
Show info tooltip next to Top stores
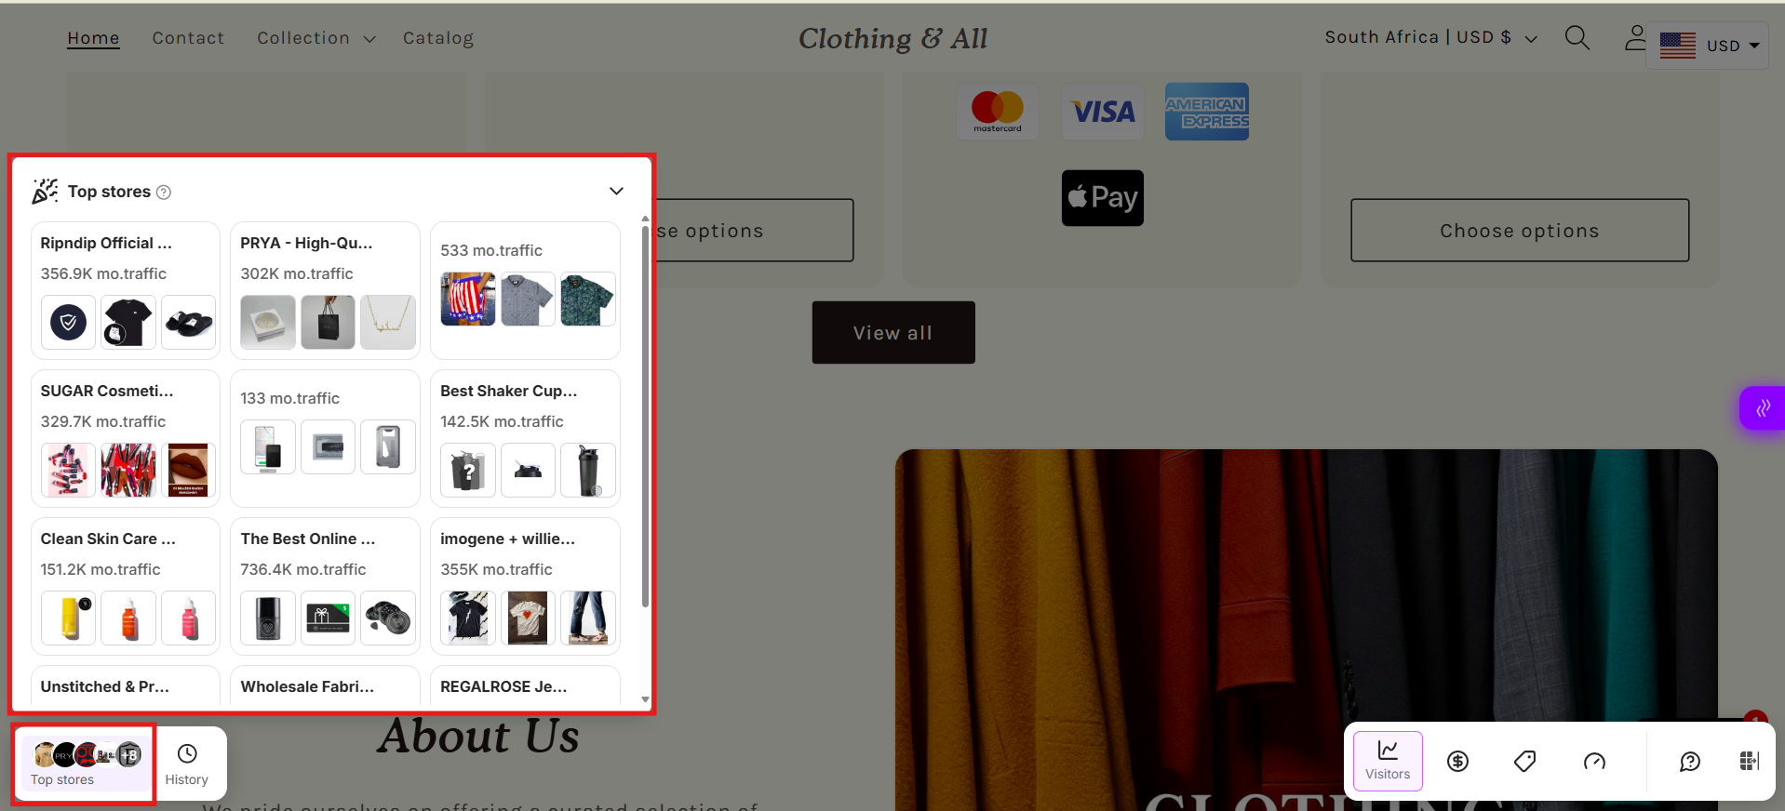click(164, 193)
